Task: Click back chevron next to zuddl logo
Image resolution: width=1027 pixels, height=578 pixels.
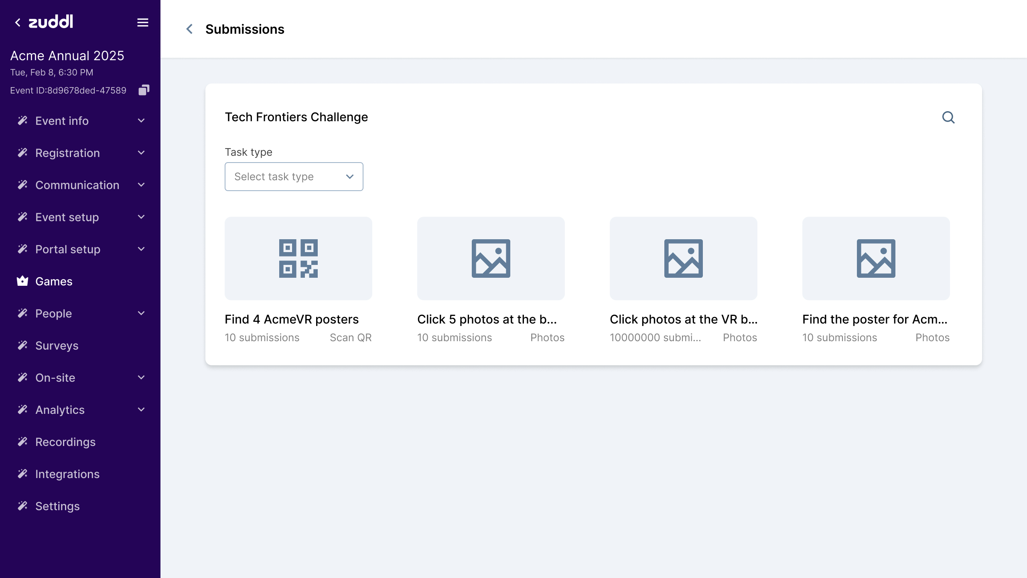Action: click(18, 22)
